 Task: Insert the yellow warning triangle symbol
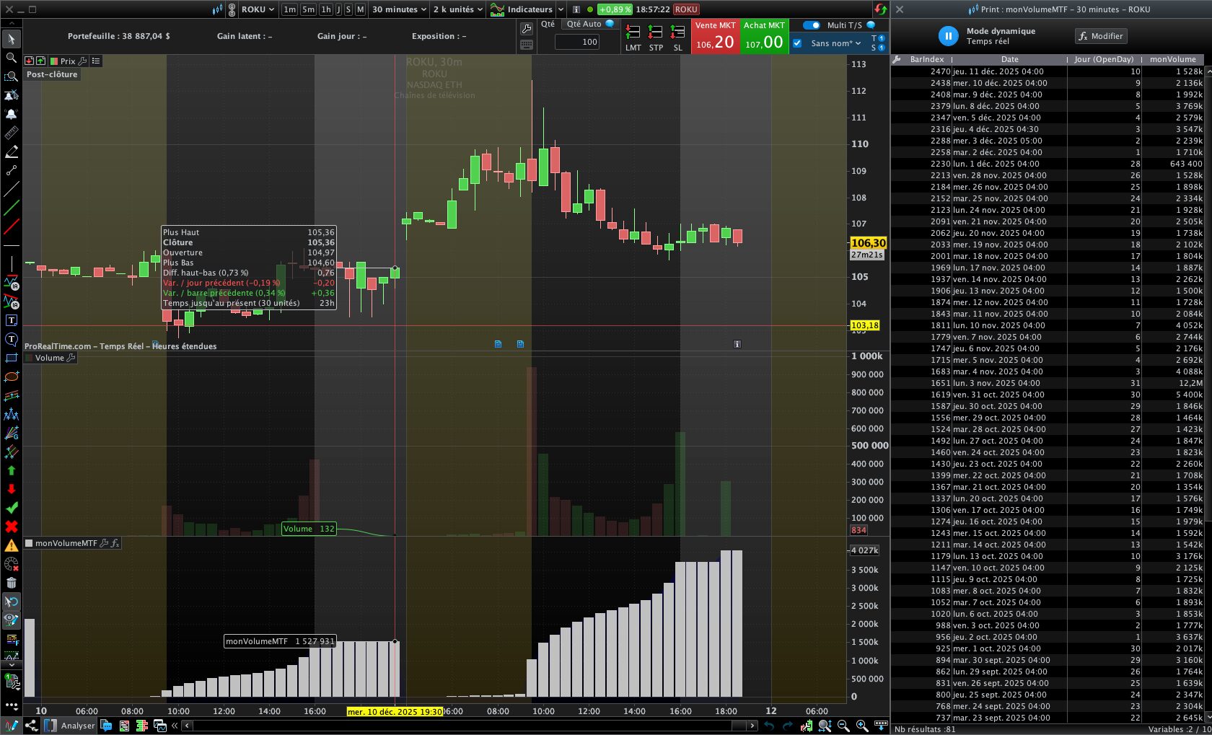tap(11, 545)
